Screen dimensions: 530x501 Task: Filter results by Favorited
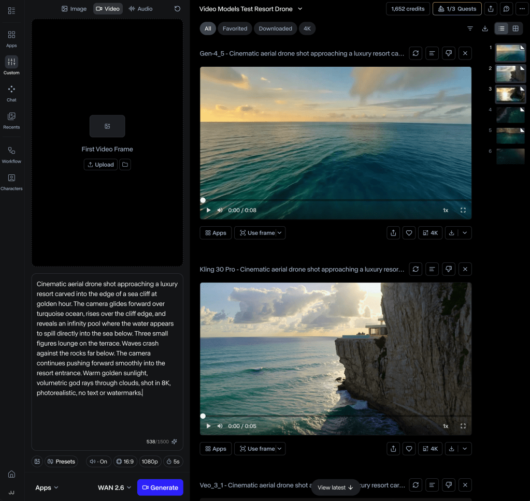point(235,28)
